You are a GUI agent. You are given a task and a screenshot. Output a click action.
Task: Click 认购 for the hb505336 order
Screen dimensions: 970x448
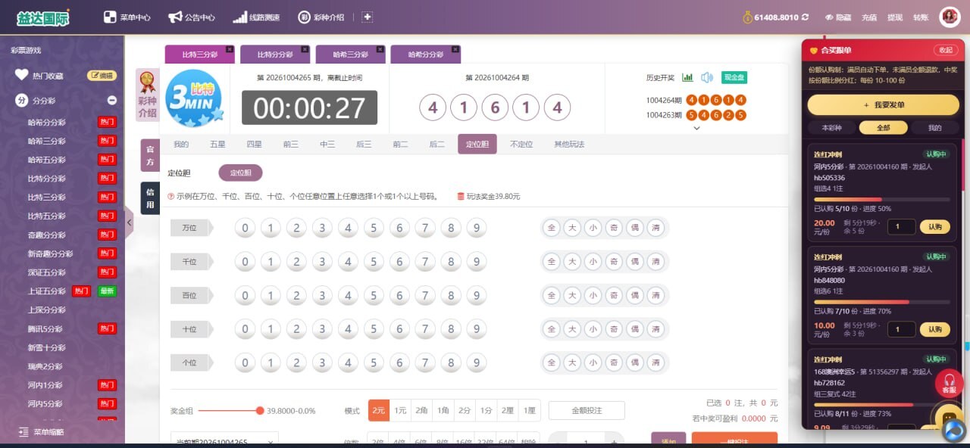click(935, 226)
